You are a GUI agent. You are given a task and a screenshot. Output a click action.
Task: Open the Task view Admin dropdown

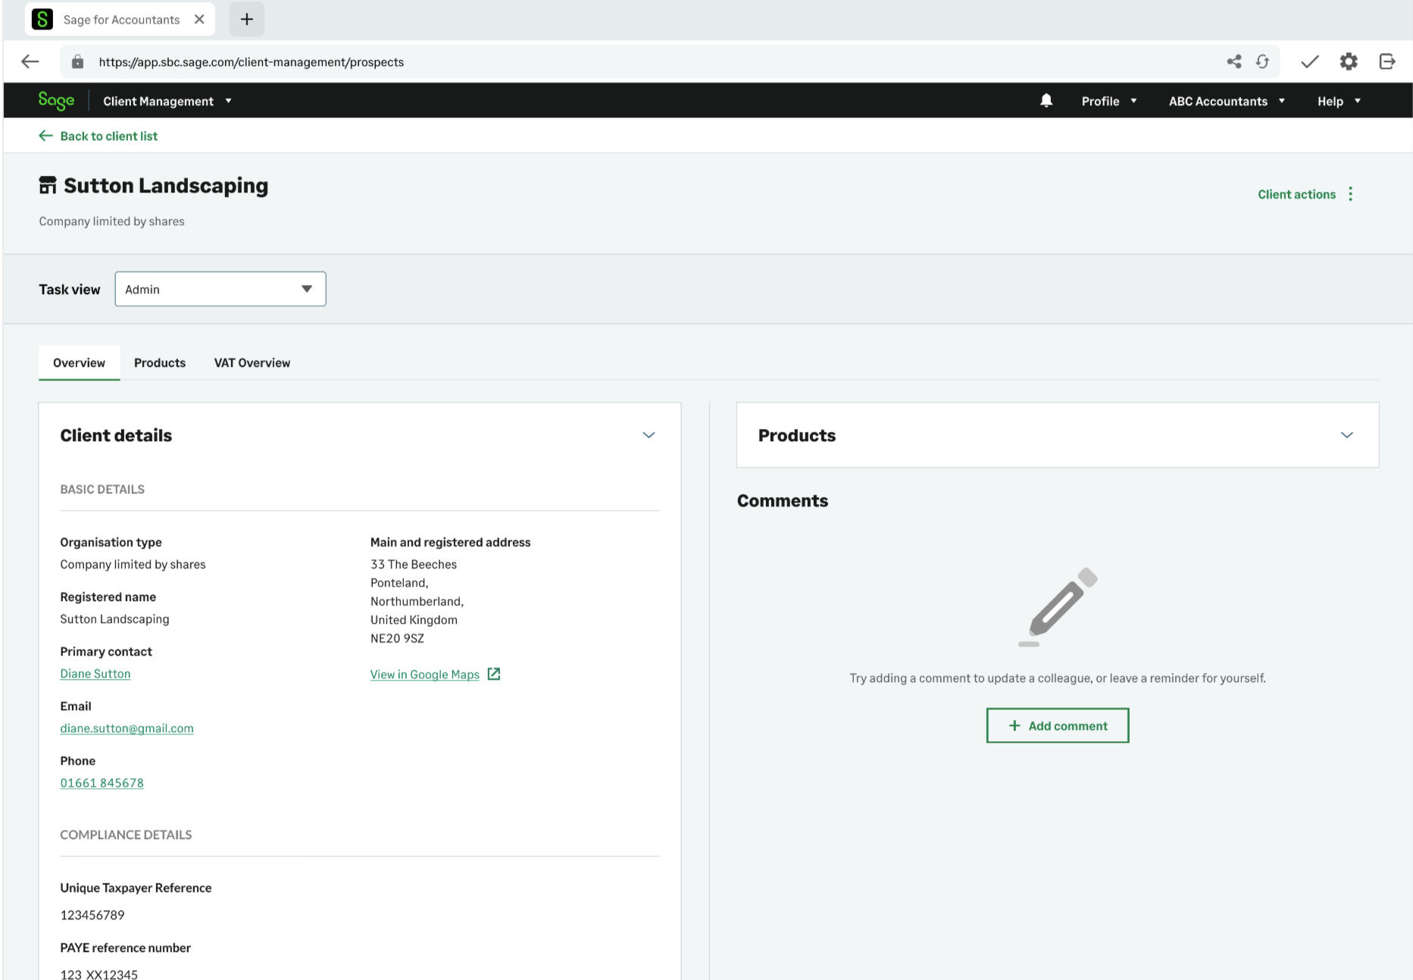tap(220, 290)
